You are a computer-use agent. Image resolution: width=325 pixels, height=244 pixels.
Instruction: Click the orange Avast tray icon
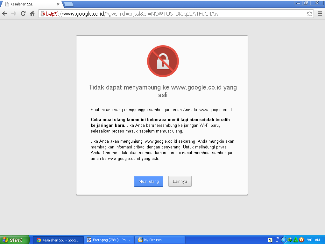click(301, 240)
